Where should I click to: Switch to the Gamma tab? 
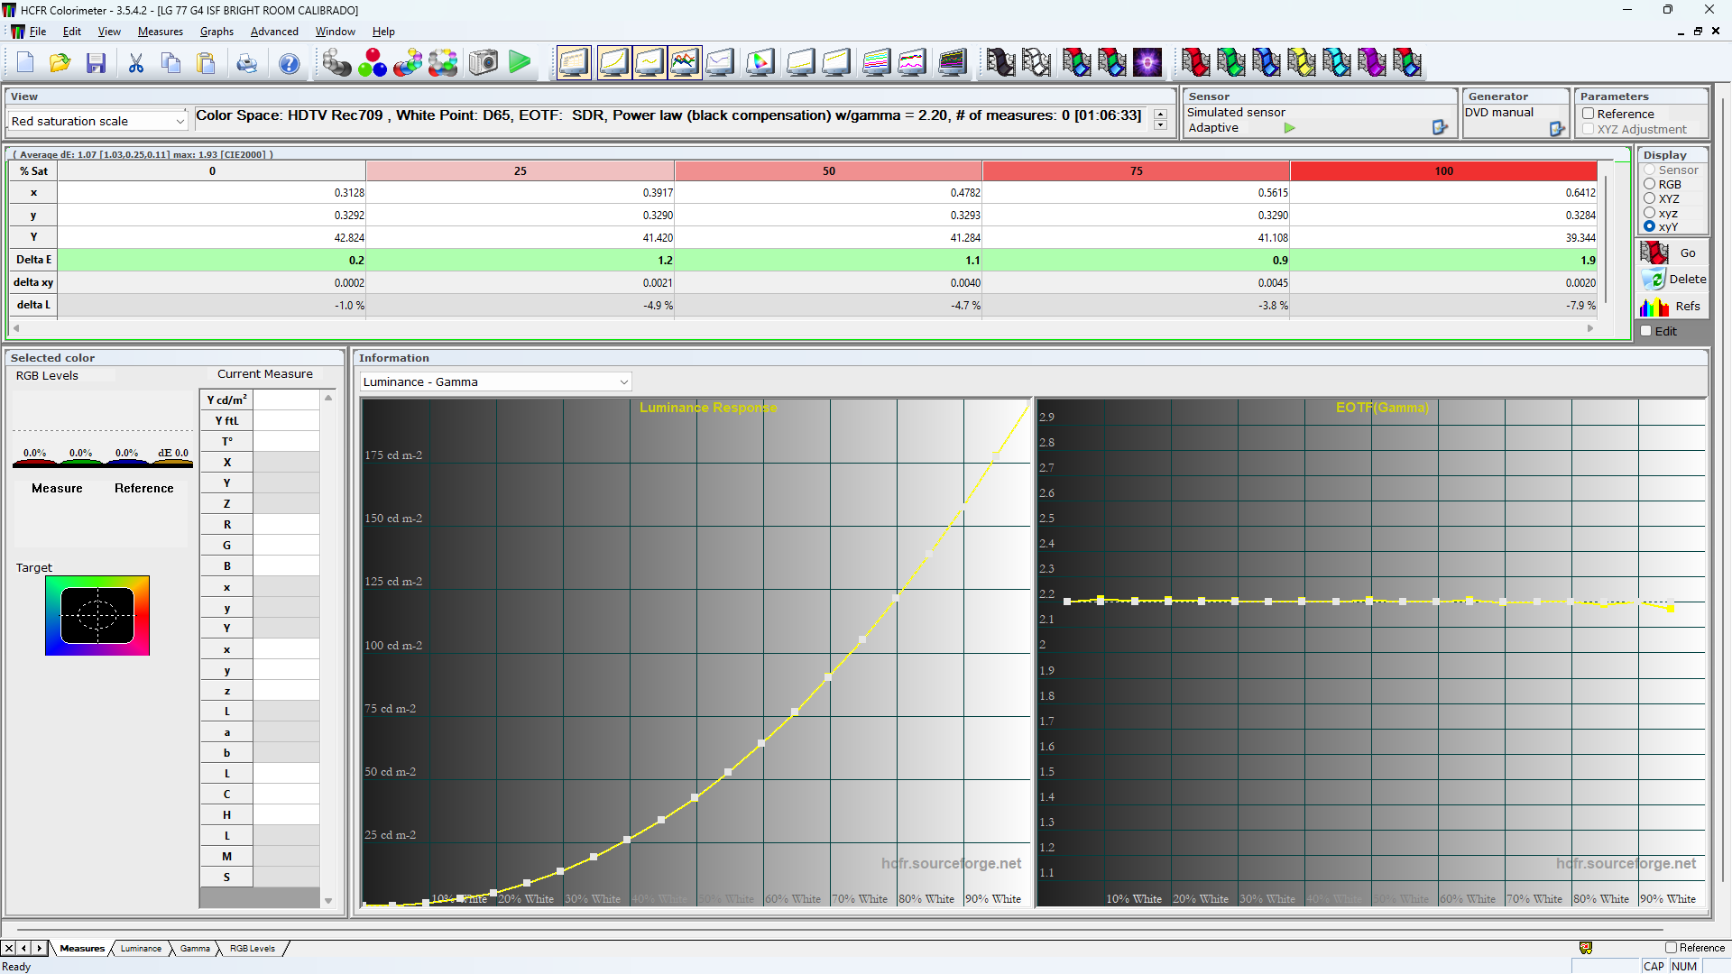[195, 948]
